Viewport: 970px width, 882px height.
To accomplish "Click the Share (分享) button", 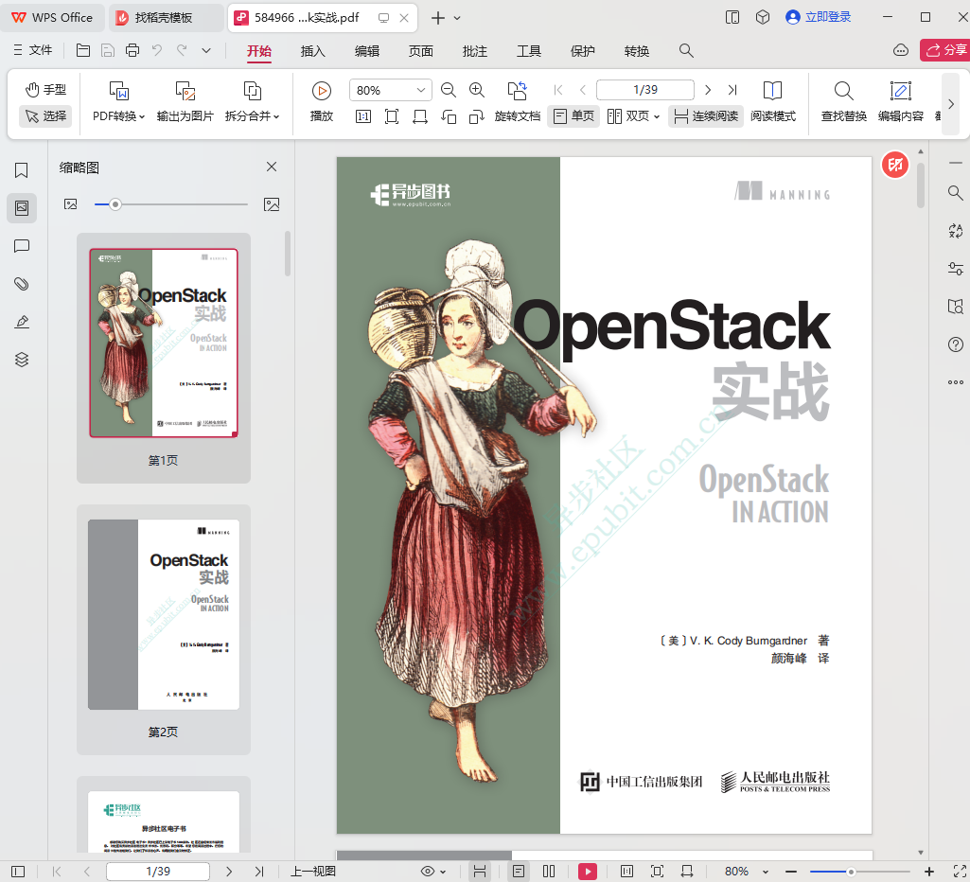I will point(944,50).
